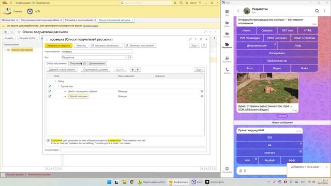Open the Разработка bot avatar
This screenshot has width=331, height=186.
click(247, 11)
